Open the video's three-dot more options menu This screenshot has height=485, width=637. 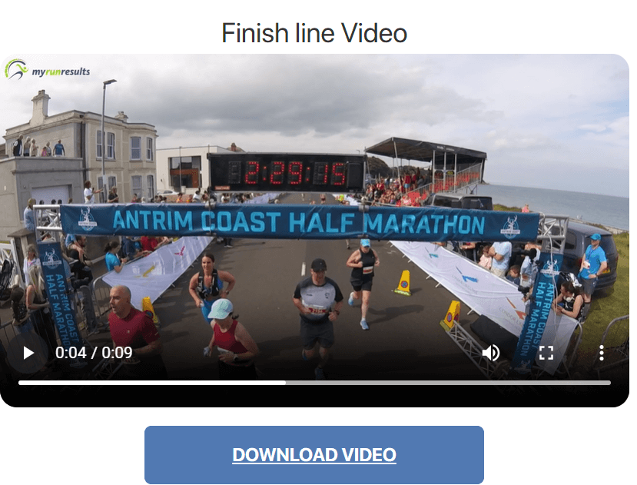pos(602,353)
